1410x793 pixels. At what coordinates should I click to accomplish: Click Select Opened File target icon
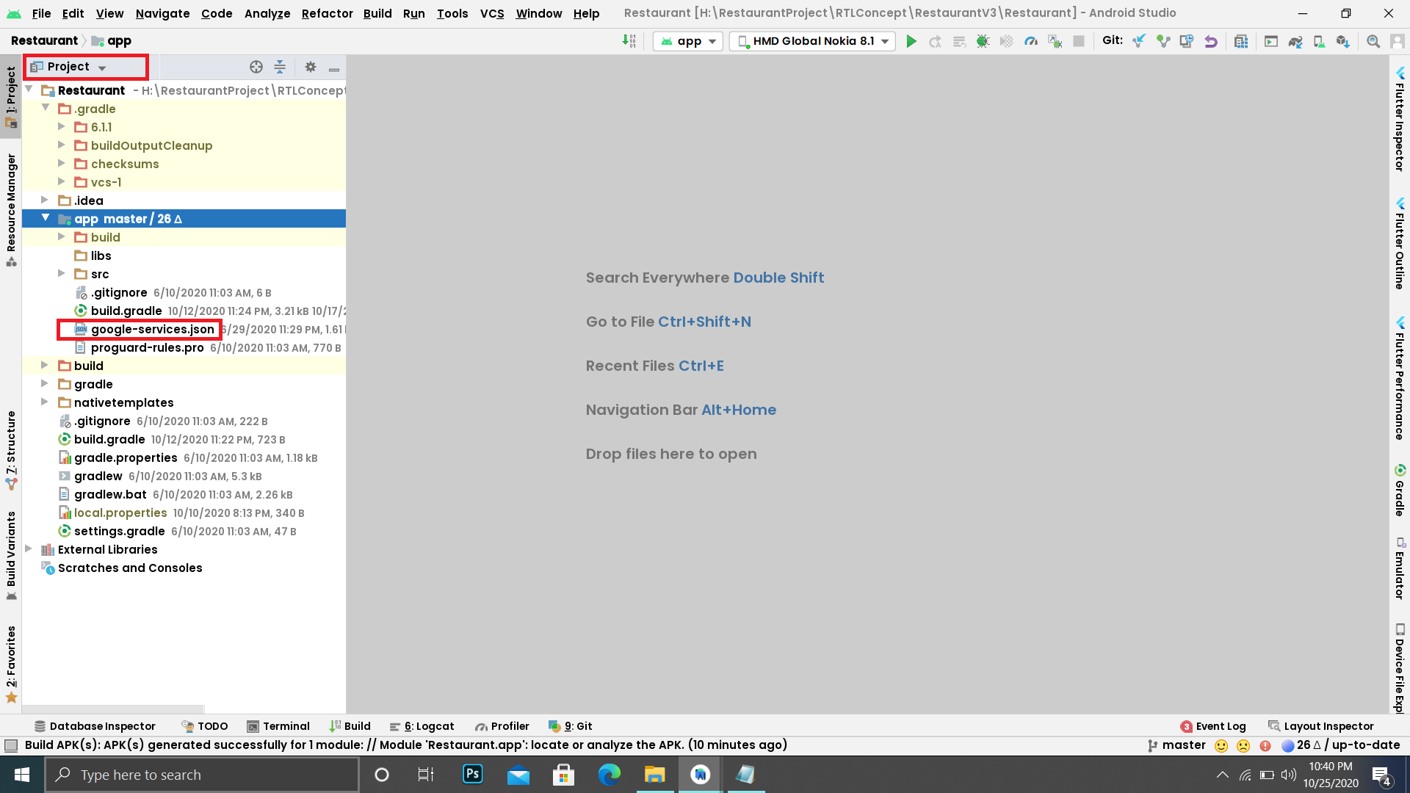pyautogui.click(x=256, y=67)
